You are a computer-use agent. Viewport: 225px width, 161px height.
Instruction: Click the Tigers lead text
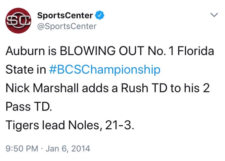(x=35, y=125)
